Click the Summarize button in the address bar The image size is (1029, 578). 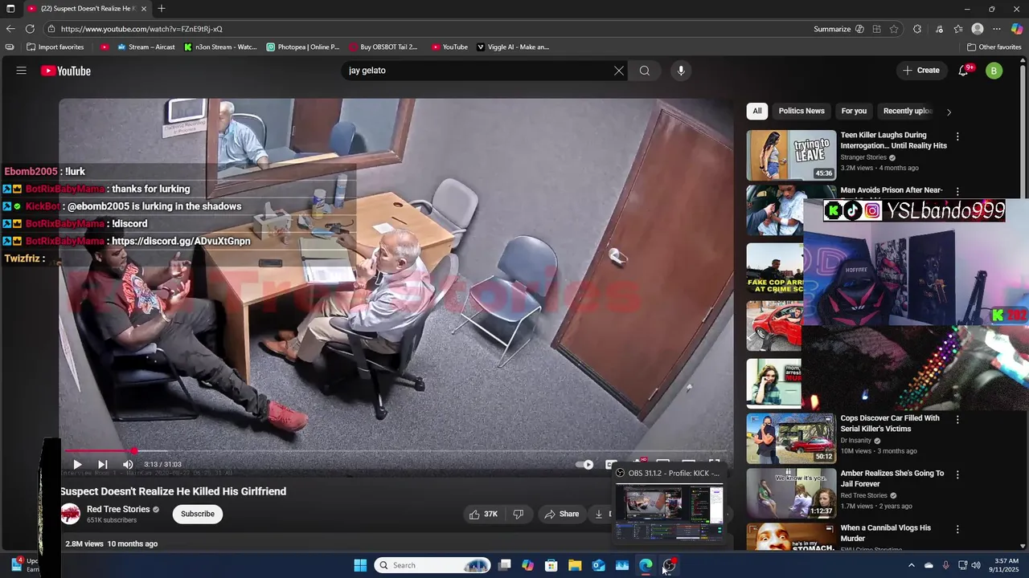point(838,29)
